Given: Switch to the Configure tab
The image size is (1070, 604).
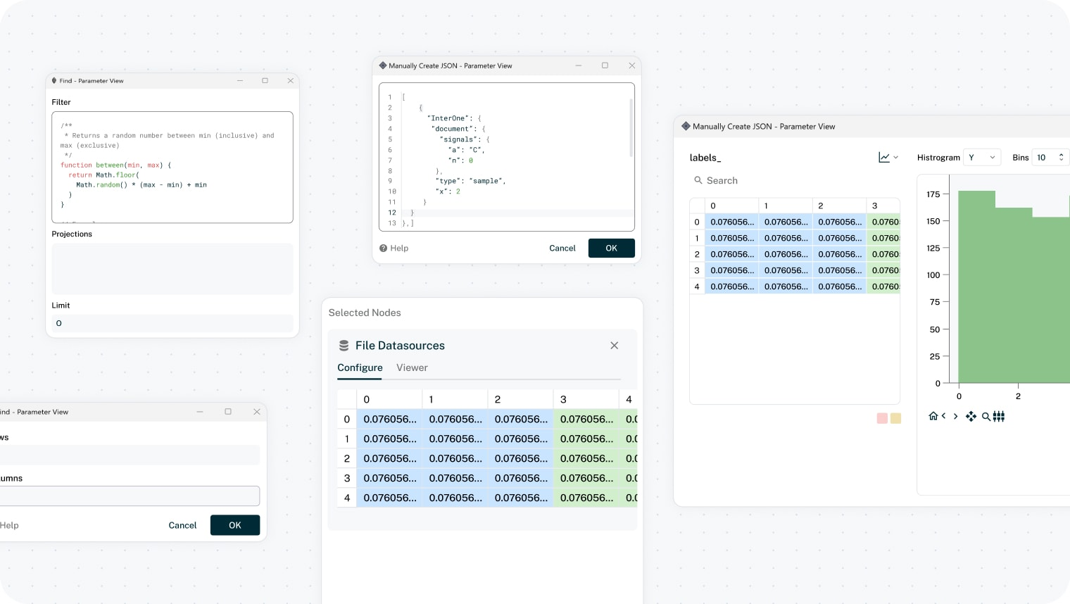Looking at the screenshot, I should (360, 367).
